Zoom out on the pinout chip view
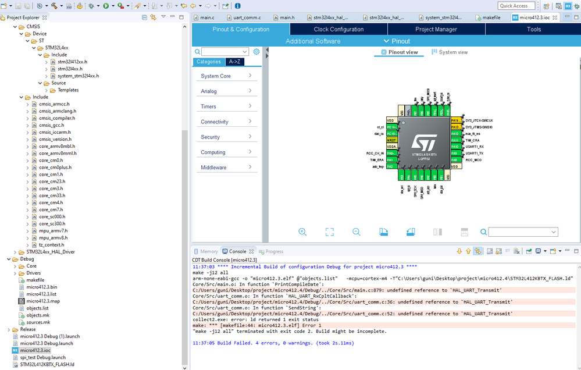This screenshot has width=581, height=370. [357, 232]
